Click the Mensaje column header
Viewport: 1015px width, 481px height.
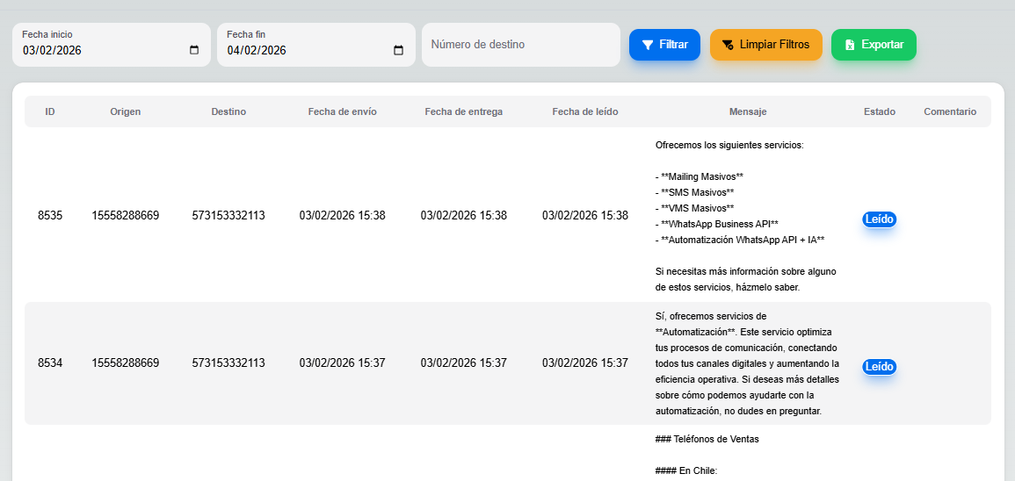tap(748, 111)
